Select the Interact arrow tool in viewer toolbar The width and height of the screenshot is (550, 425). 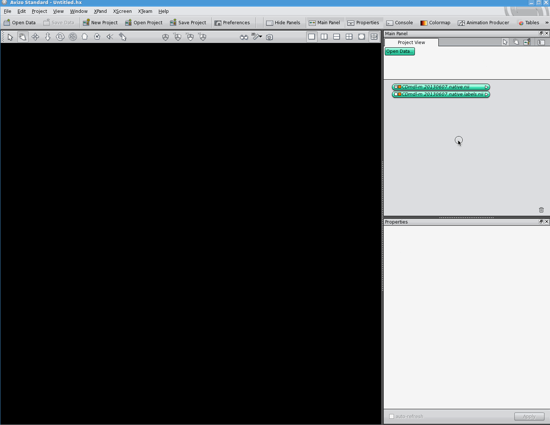click(10, 37)
